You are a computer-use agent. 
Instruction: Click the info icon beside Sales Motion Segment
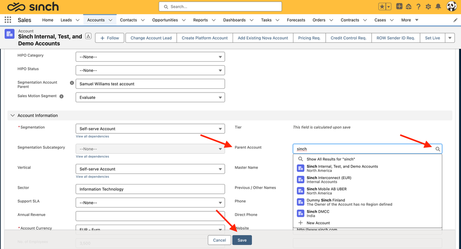coord(61,96)
